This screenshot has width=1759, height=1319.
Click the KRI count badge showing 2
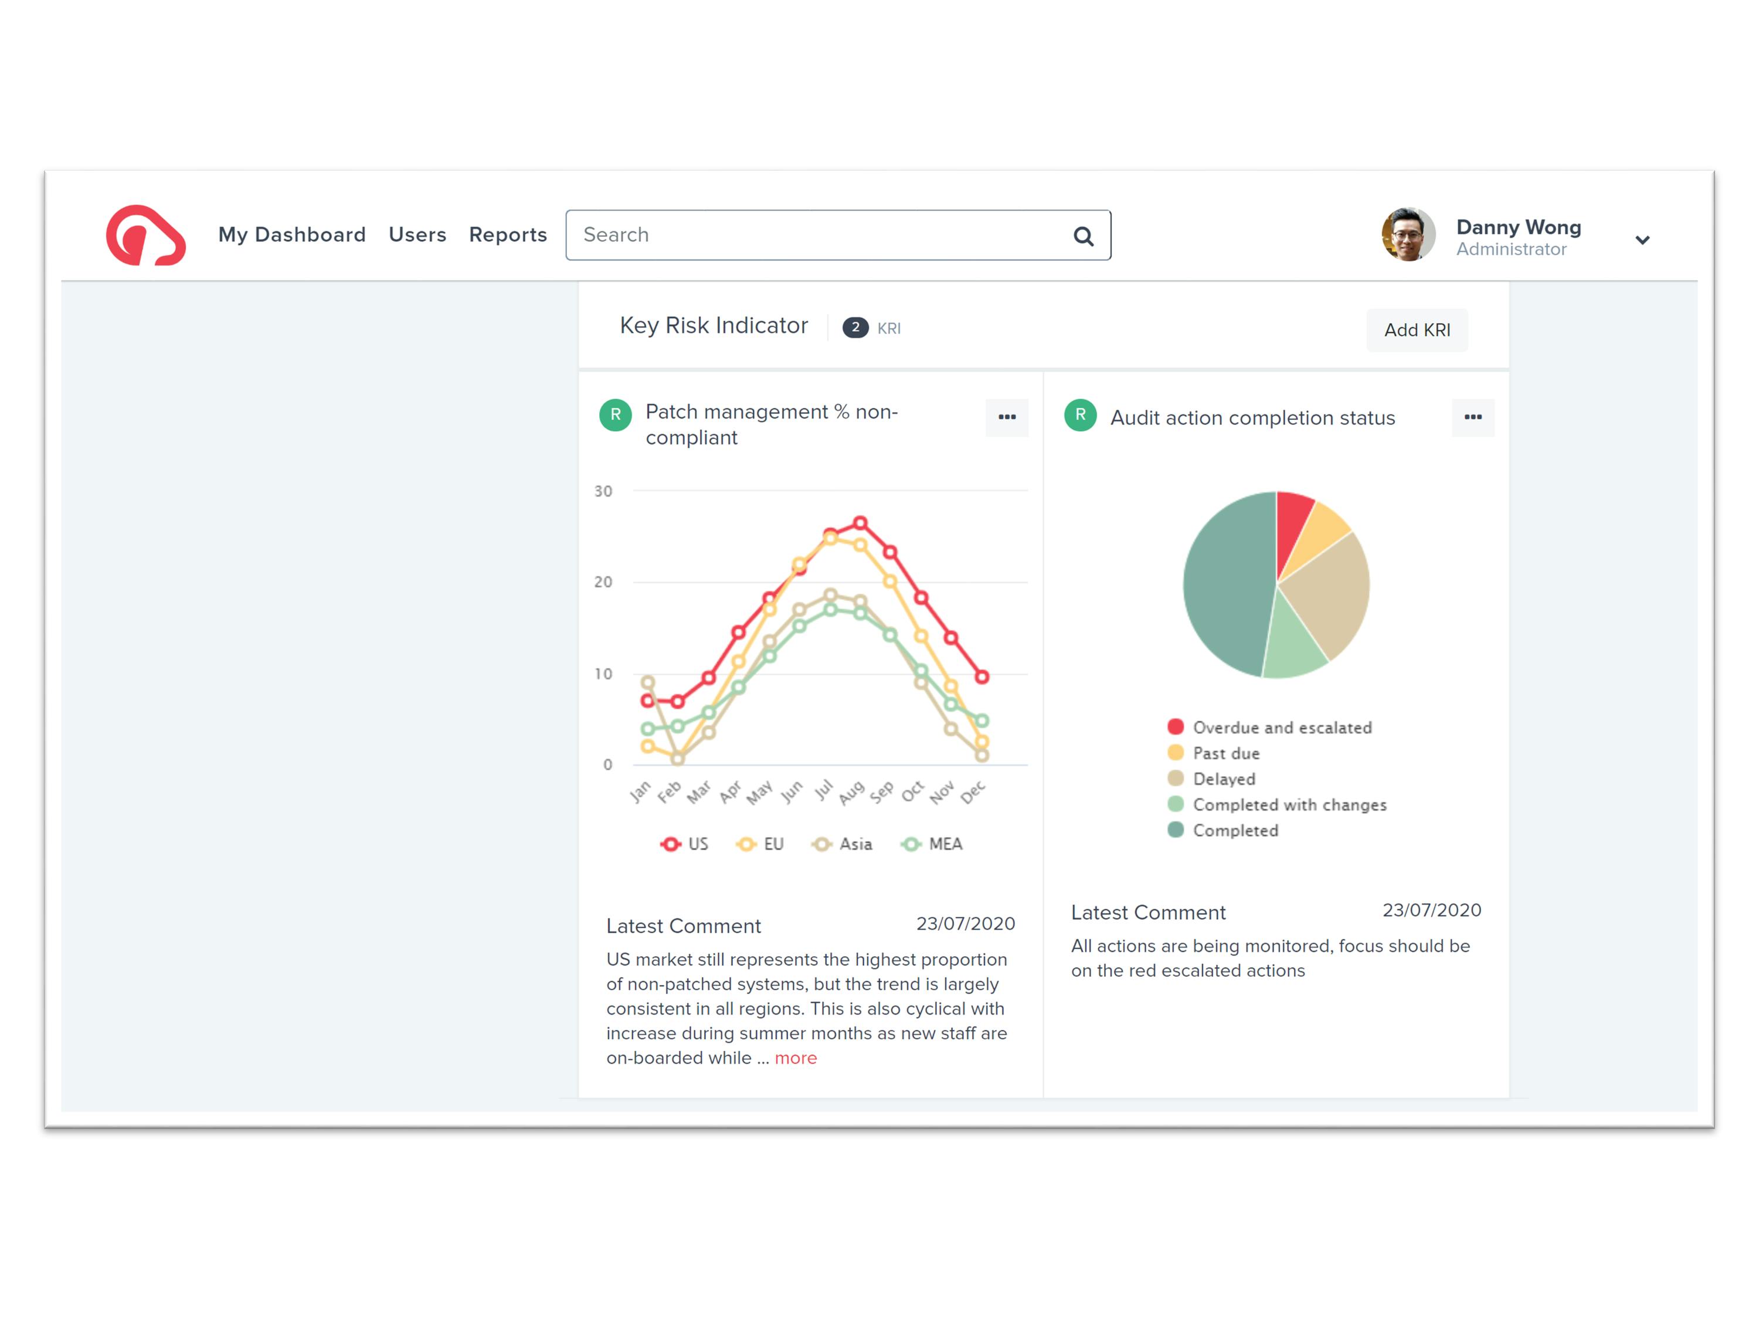coord(855,328)
